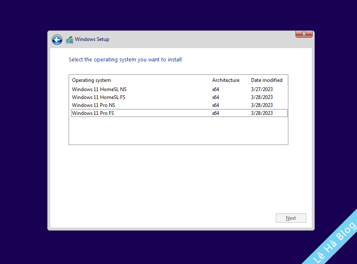Sort by Date modified column header
The height and width of the screenshot is (264, 357).
tap(268, 80)
